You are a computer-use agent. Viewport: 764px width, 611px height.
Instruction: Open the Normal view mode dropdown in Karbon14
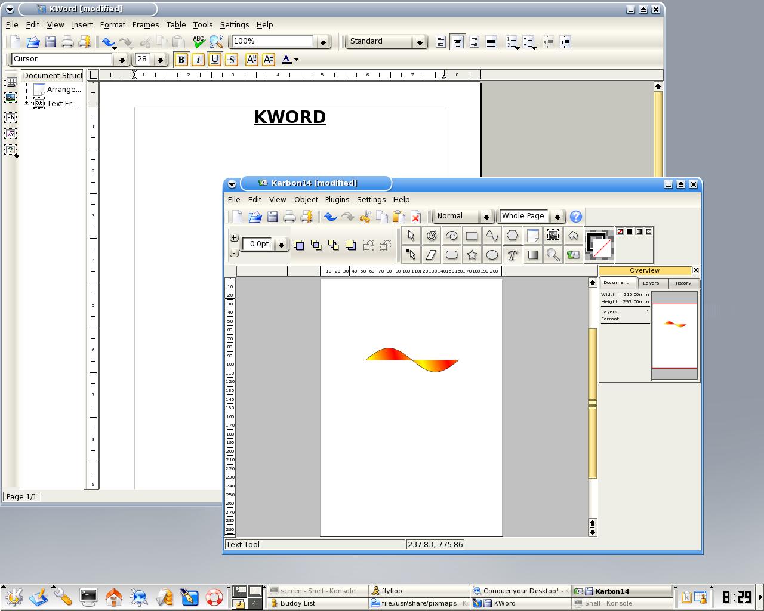486,216
